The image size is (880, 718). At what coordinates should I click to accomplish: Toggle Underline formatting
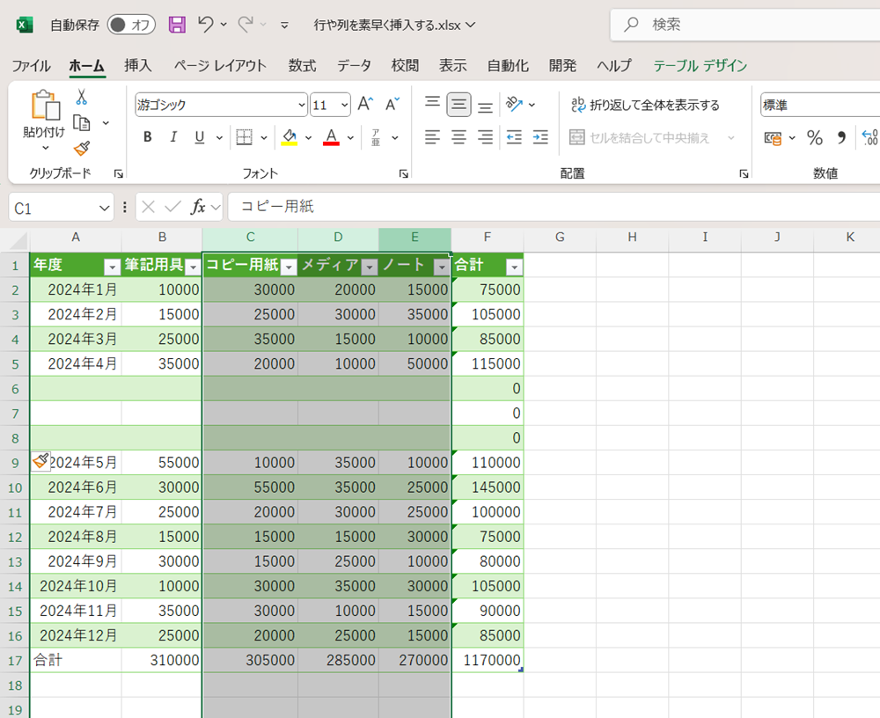(x=199, y=137)
